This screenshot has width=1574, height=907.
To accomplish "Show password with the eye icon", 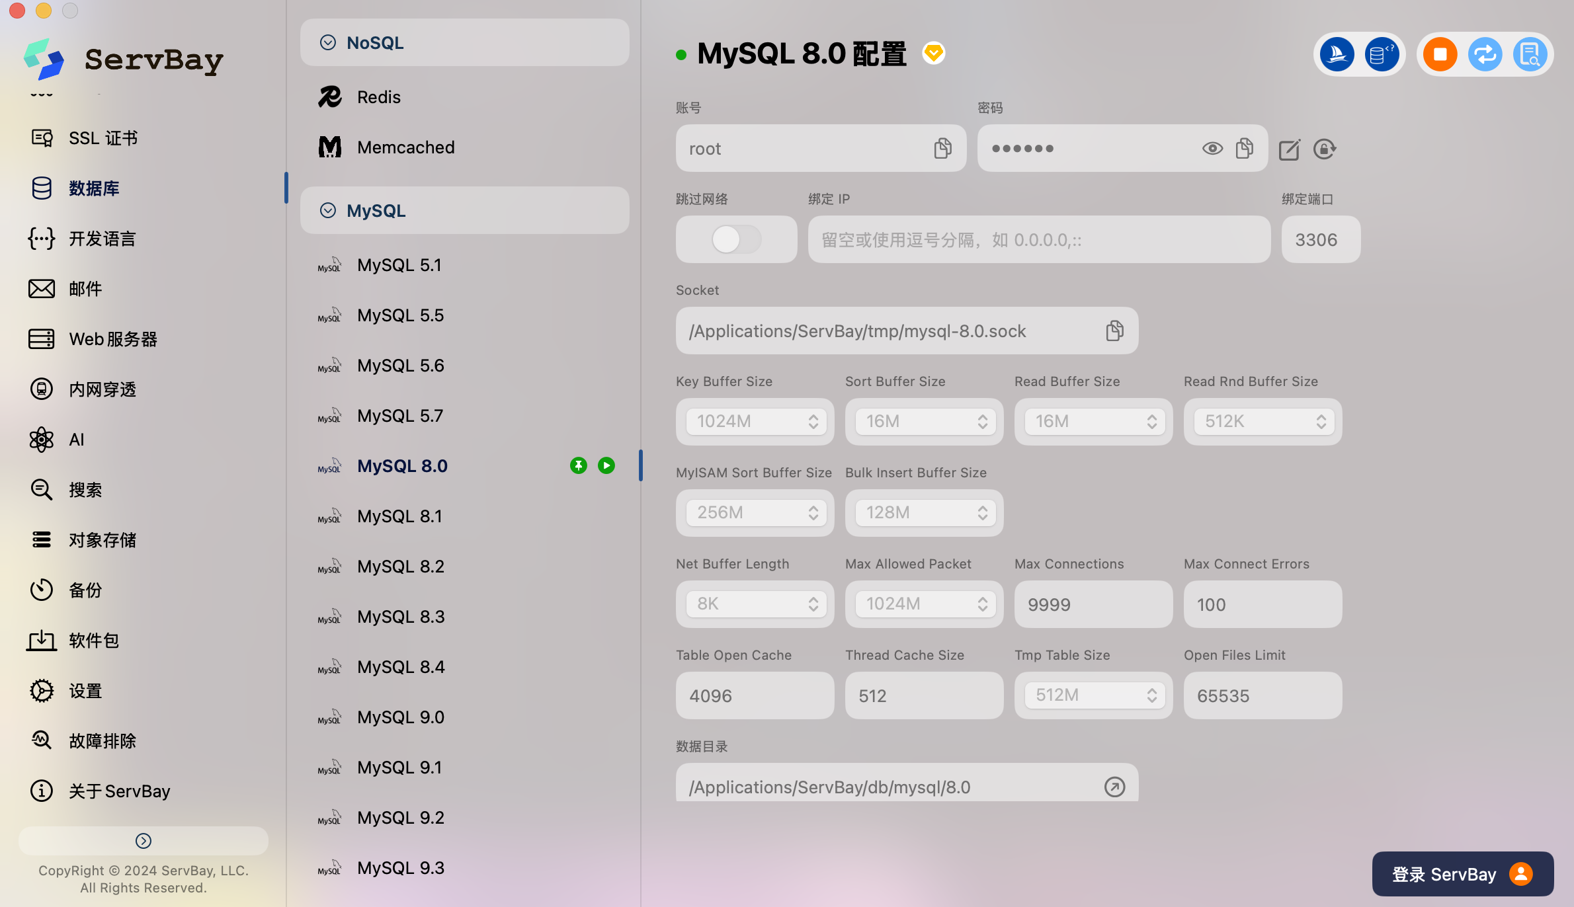I will (x=1212, y=148).
